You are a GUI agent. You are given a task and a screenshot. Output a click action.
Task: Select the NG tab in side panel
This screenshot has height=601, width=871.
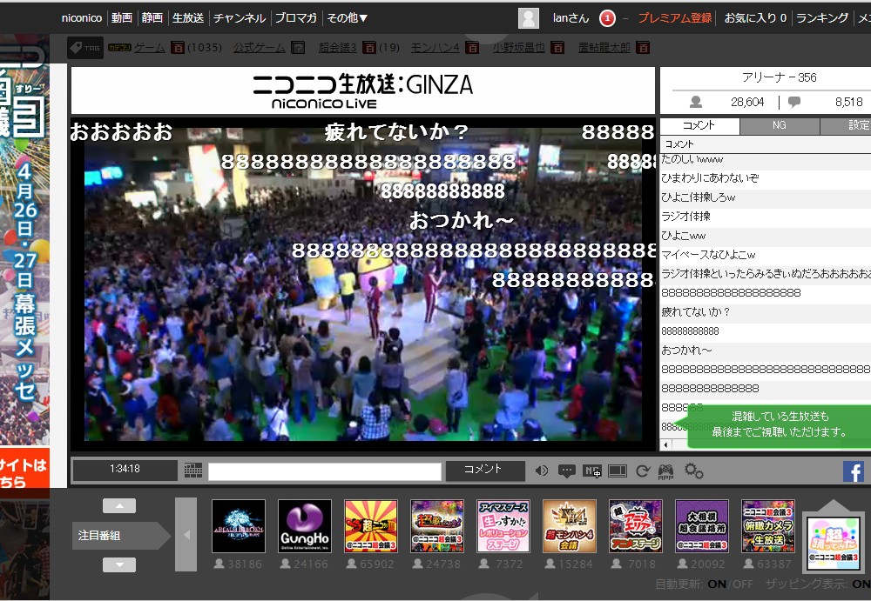(780, 125)
